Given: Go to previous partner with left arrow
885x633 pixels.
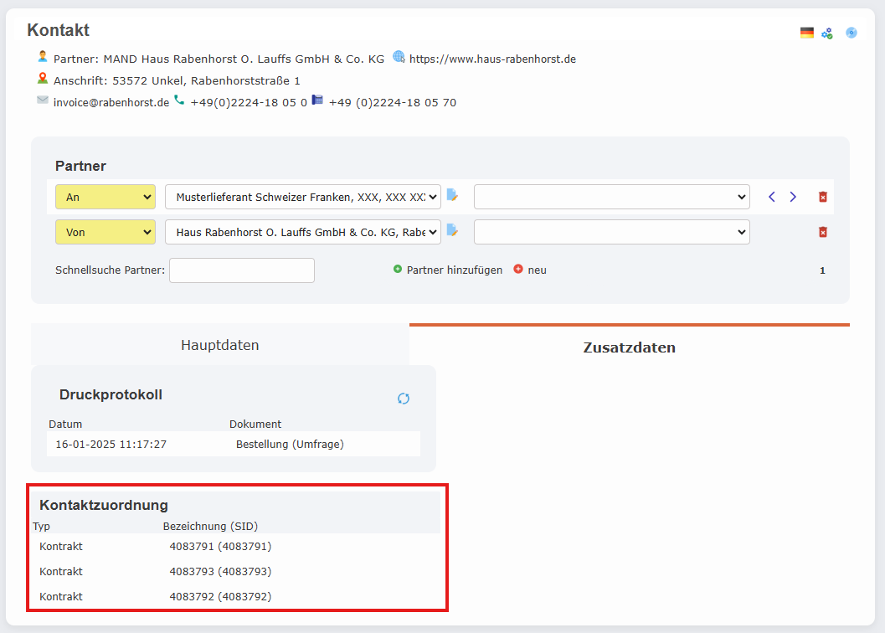Looking at the screenshot, I should coord(772,197).
